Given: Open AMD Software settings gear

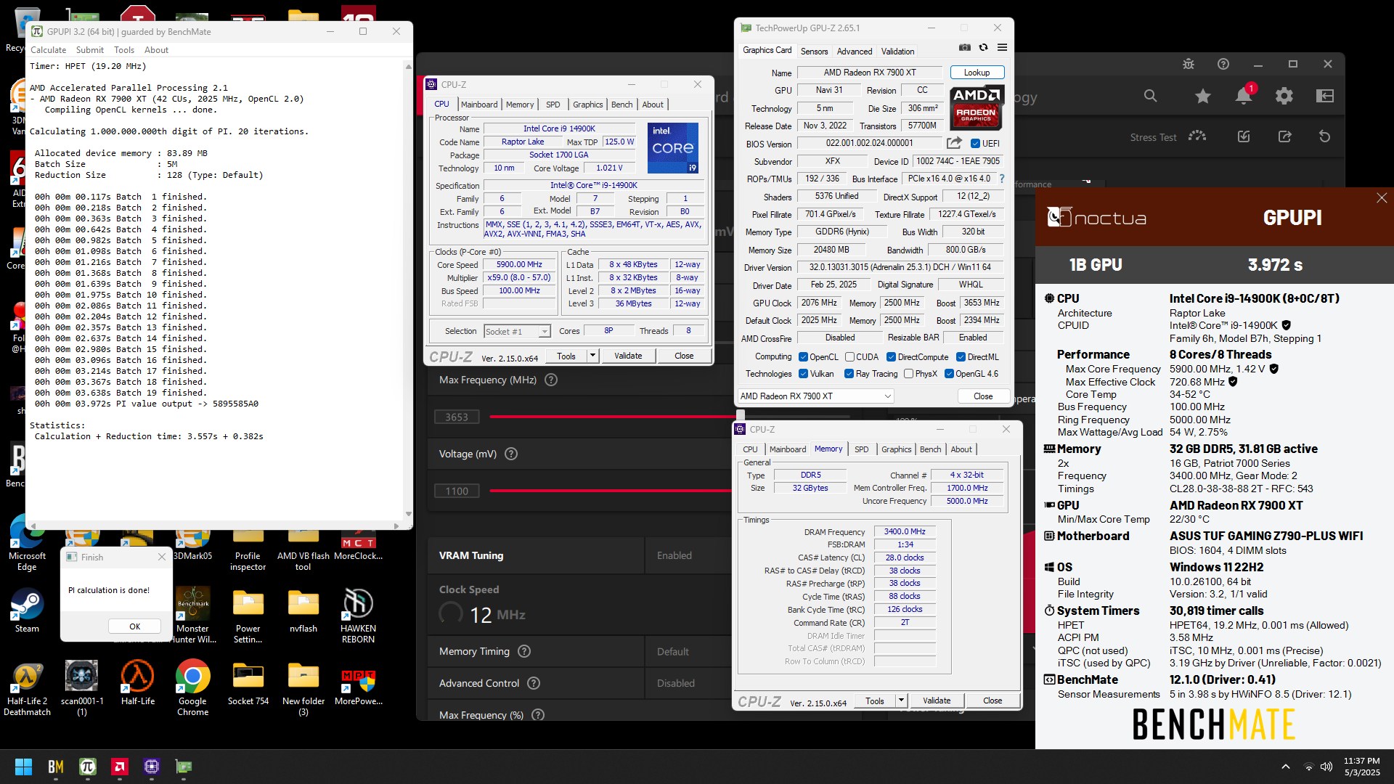Looking at the screenshot, I should pos(1284,96).
